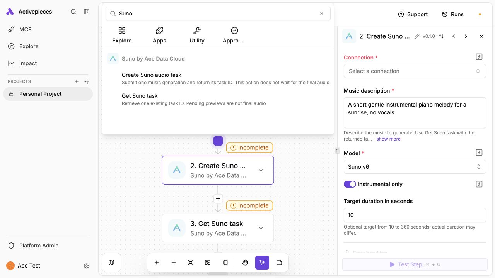
Task: Rename step via pencil icon
Action: click(417, 36)
